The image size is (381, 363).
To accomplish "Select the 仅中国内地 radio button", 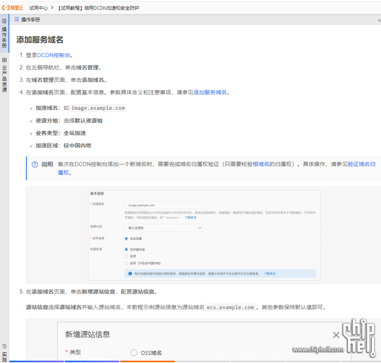I will pyautogui.click(x=126, y=249).
